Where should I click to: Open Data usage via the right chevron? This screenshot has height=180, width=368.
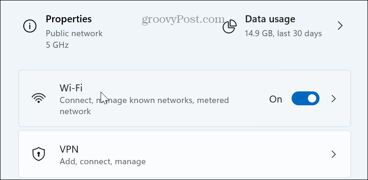coord(340,26)
